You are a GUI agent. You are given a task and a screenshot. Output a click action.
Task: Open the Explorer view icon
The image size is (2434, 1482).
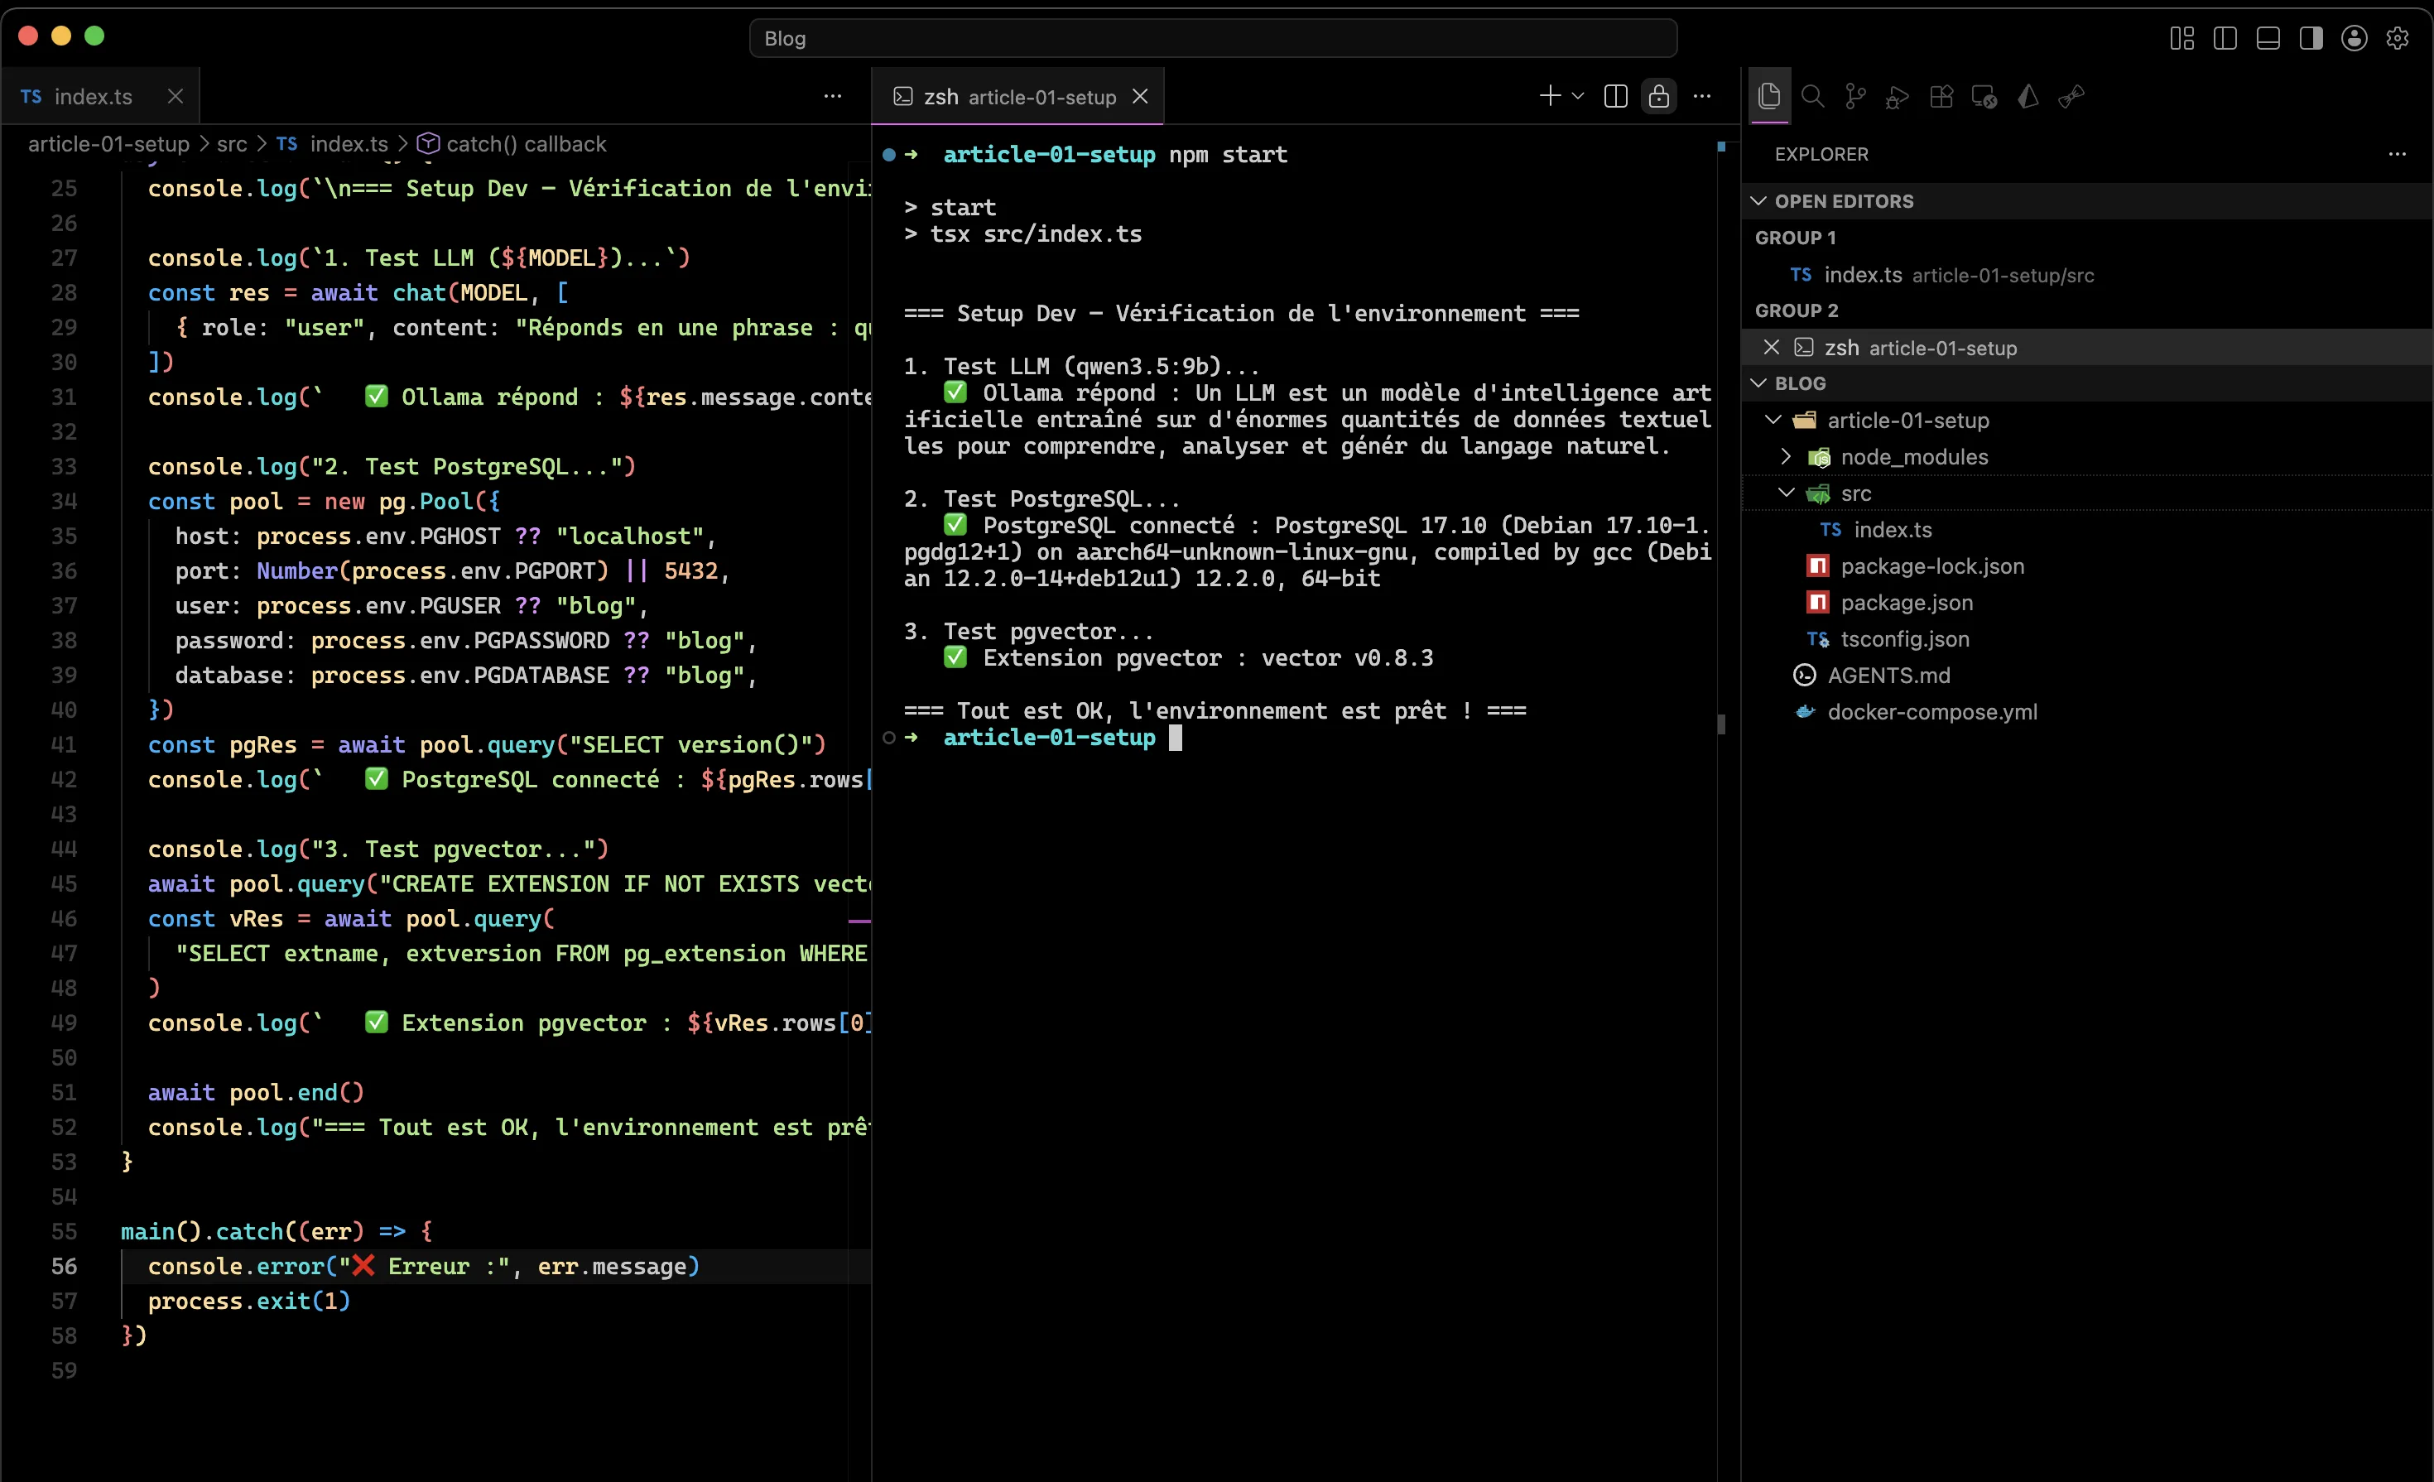pyautogui.click(x=1769, y=96)
